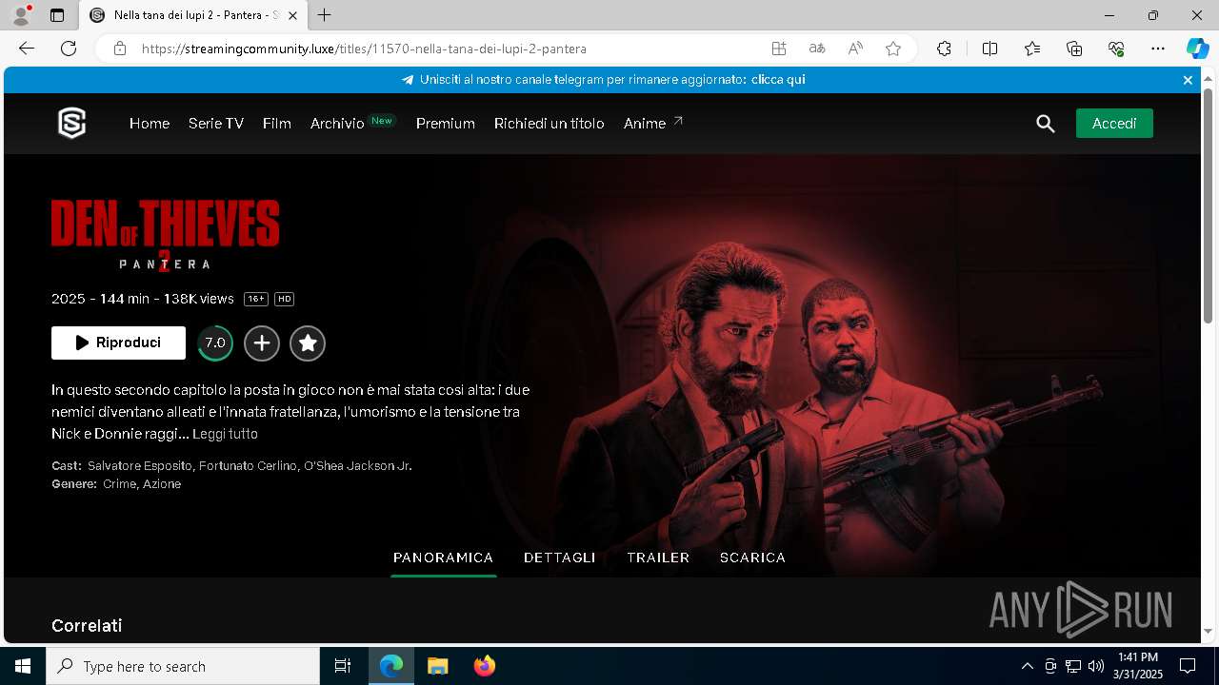Screen dimensions: 1219x685
Task: Open Archivio section
Action: (337, 124)
